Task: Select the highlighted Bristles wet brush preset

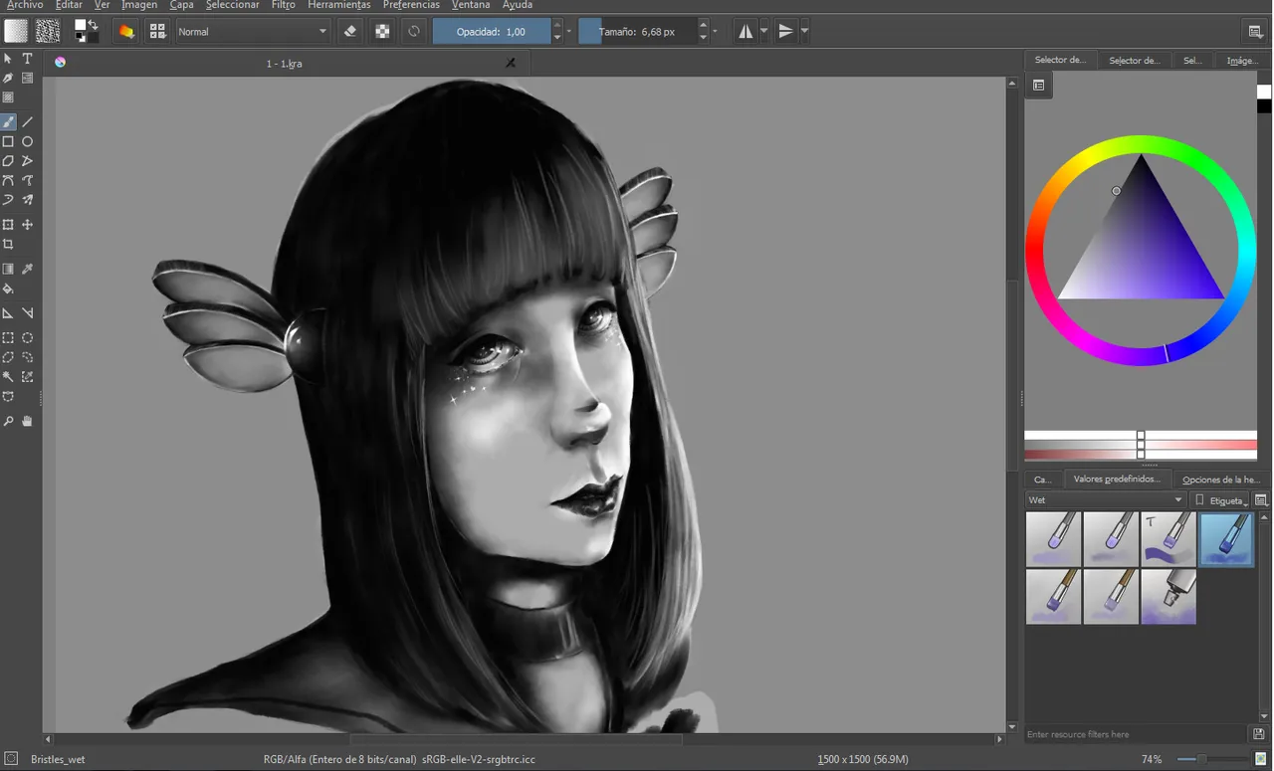Action: pos(1226,539)
